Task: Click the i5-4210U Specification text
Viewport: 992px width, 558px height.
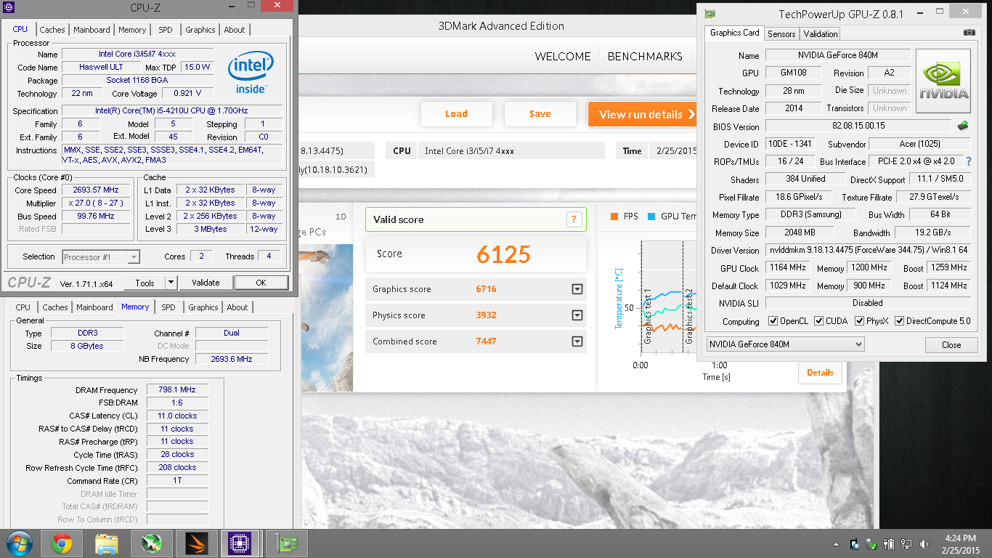Action: 171,111
